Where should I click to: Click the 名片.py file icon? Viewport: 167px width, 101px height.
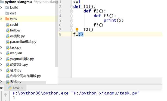(x=8, y=70)
